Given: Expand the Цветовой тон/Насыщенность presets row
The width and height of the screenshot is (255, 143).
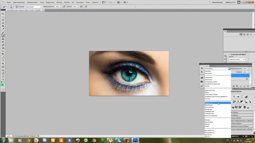Looking at the screenshot, I should point(242,121).
